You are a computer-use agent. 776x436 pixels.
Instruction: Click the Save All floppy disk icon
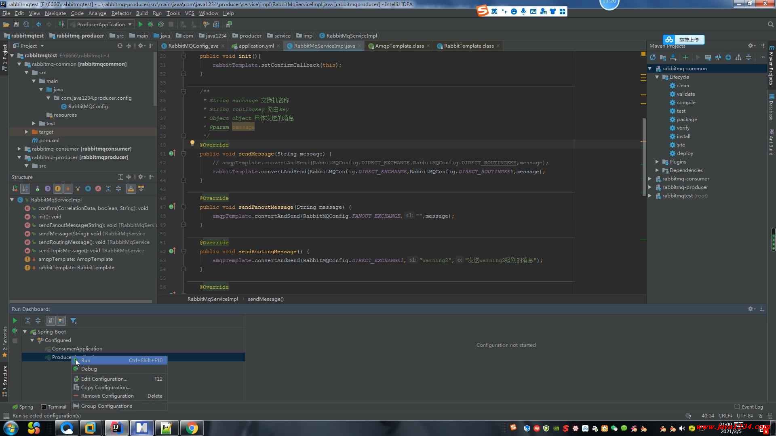(x=16, y=24)
